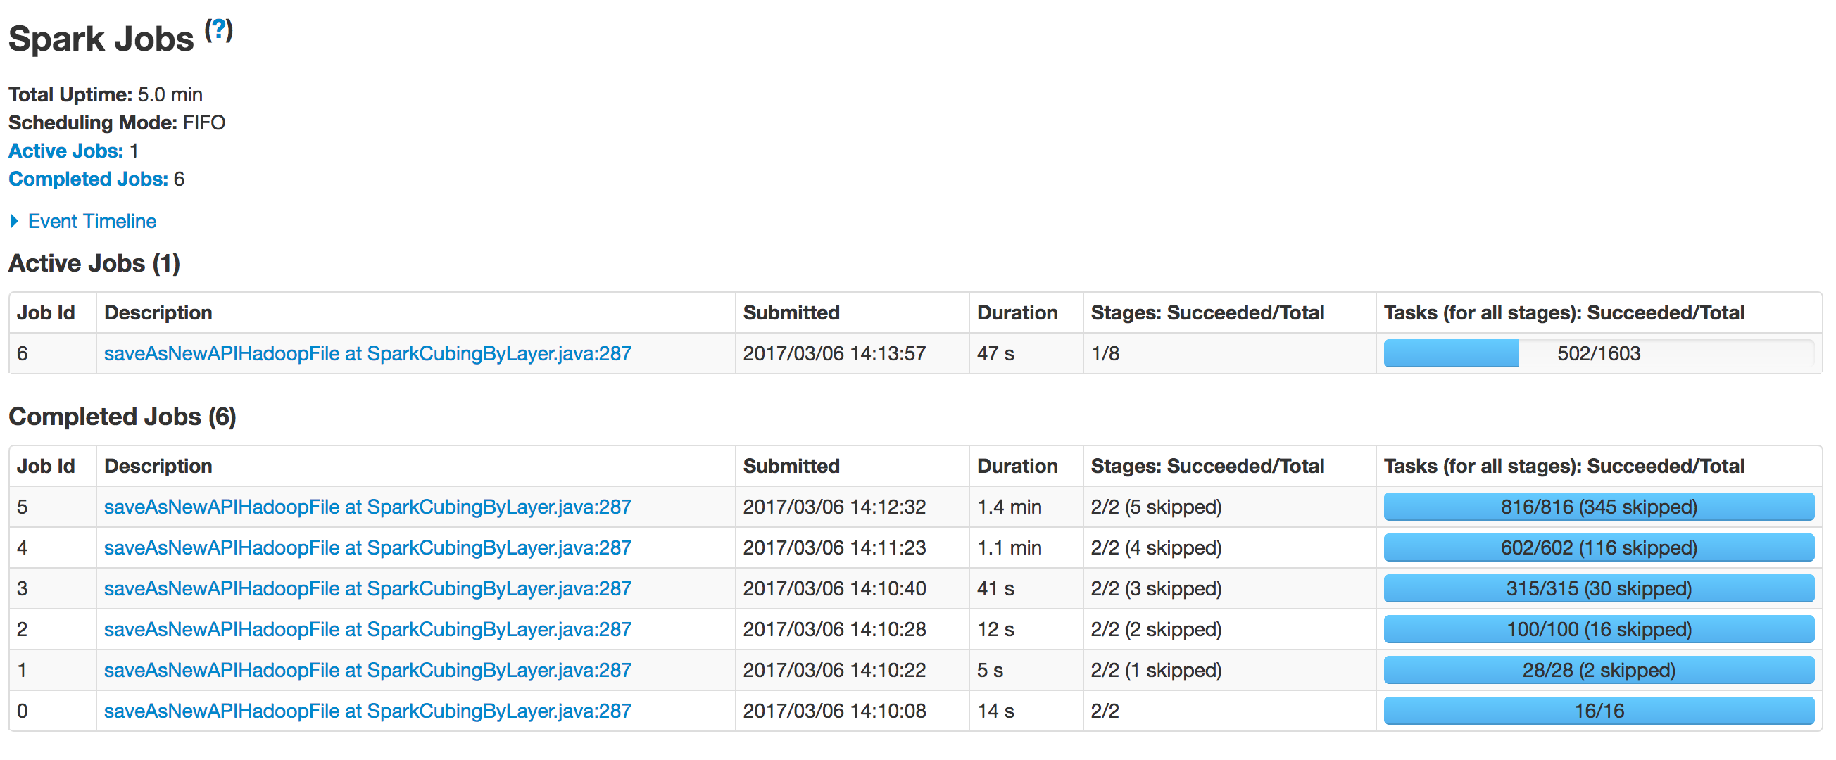Sort Completed Jobs by Submitted column header
This screenshot has width=1836, height=760.
(791, 466)
